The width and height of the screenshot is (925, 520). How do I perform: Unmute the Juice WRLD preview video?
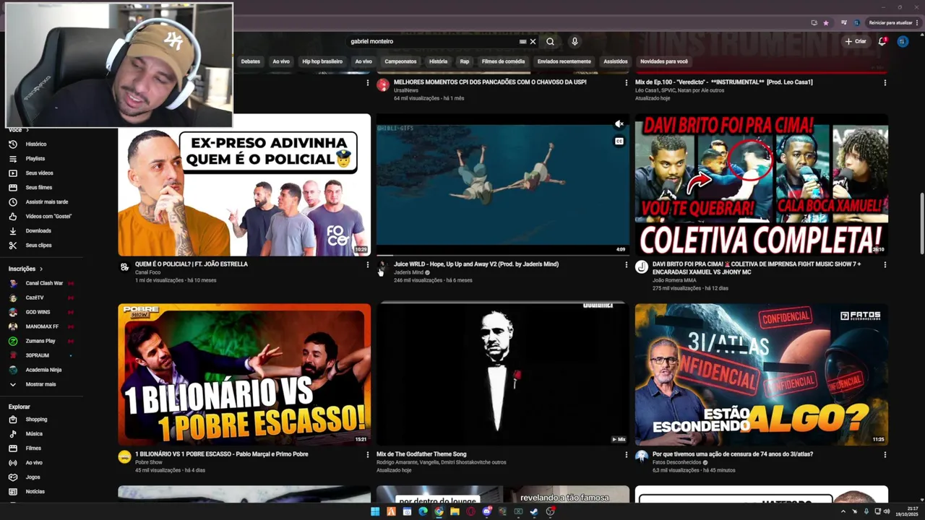click(x=619, y=124)
